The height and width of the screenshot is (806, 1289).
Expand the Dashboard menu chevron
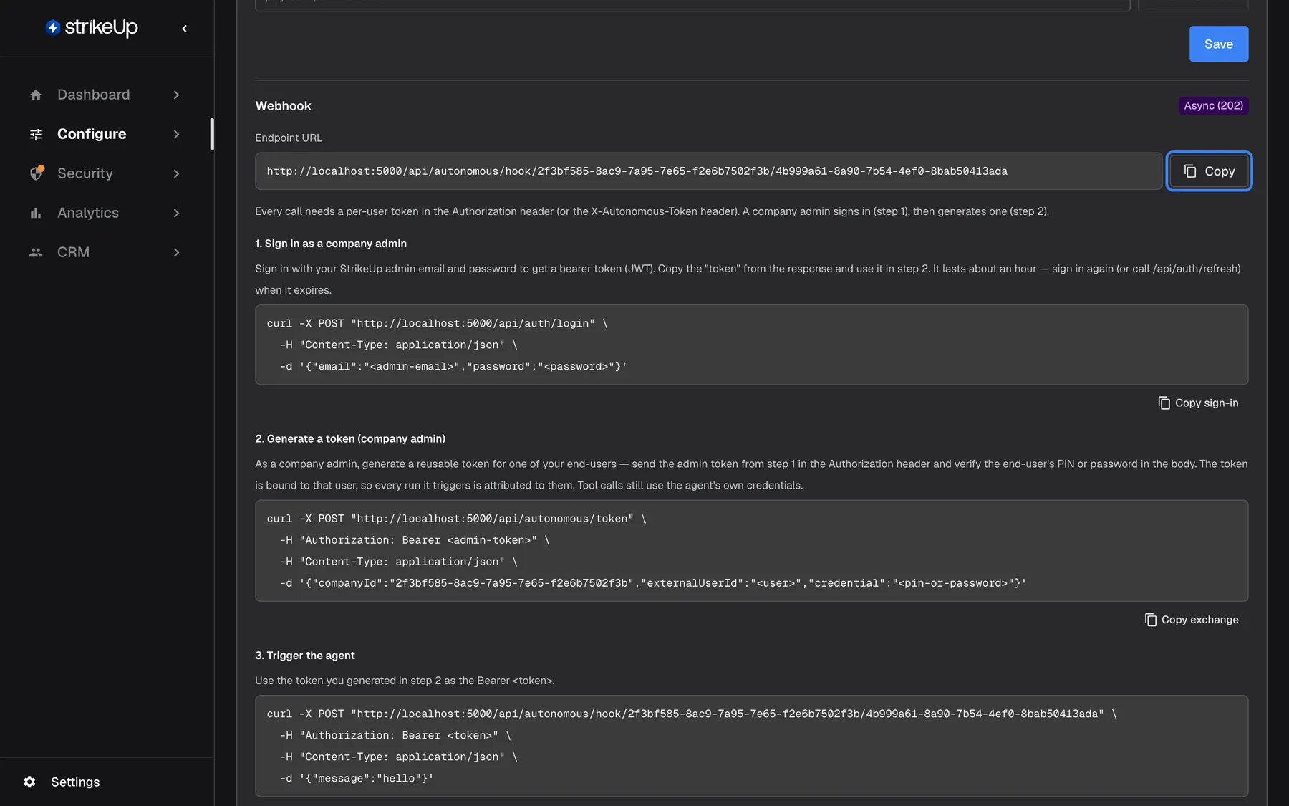(176, 95)
